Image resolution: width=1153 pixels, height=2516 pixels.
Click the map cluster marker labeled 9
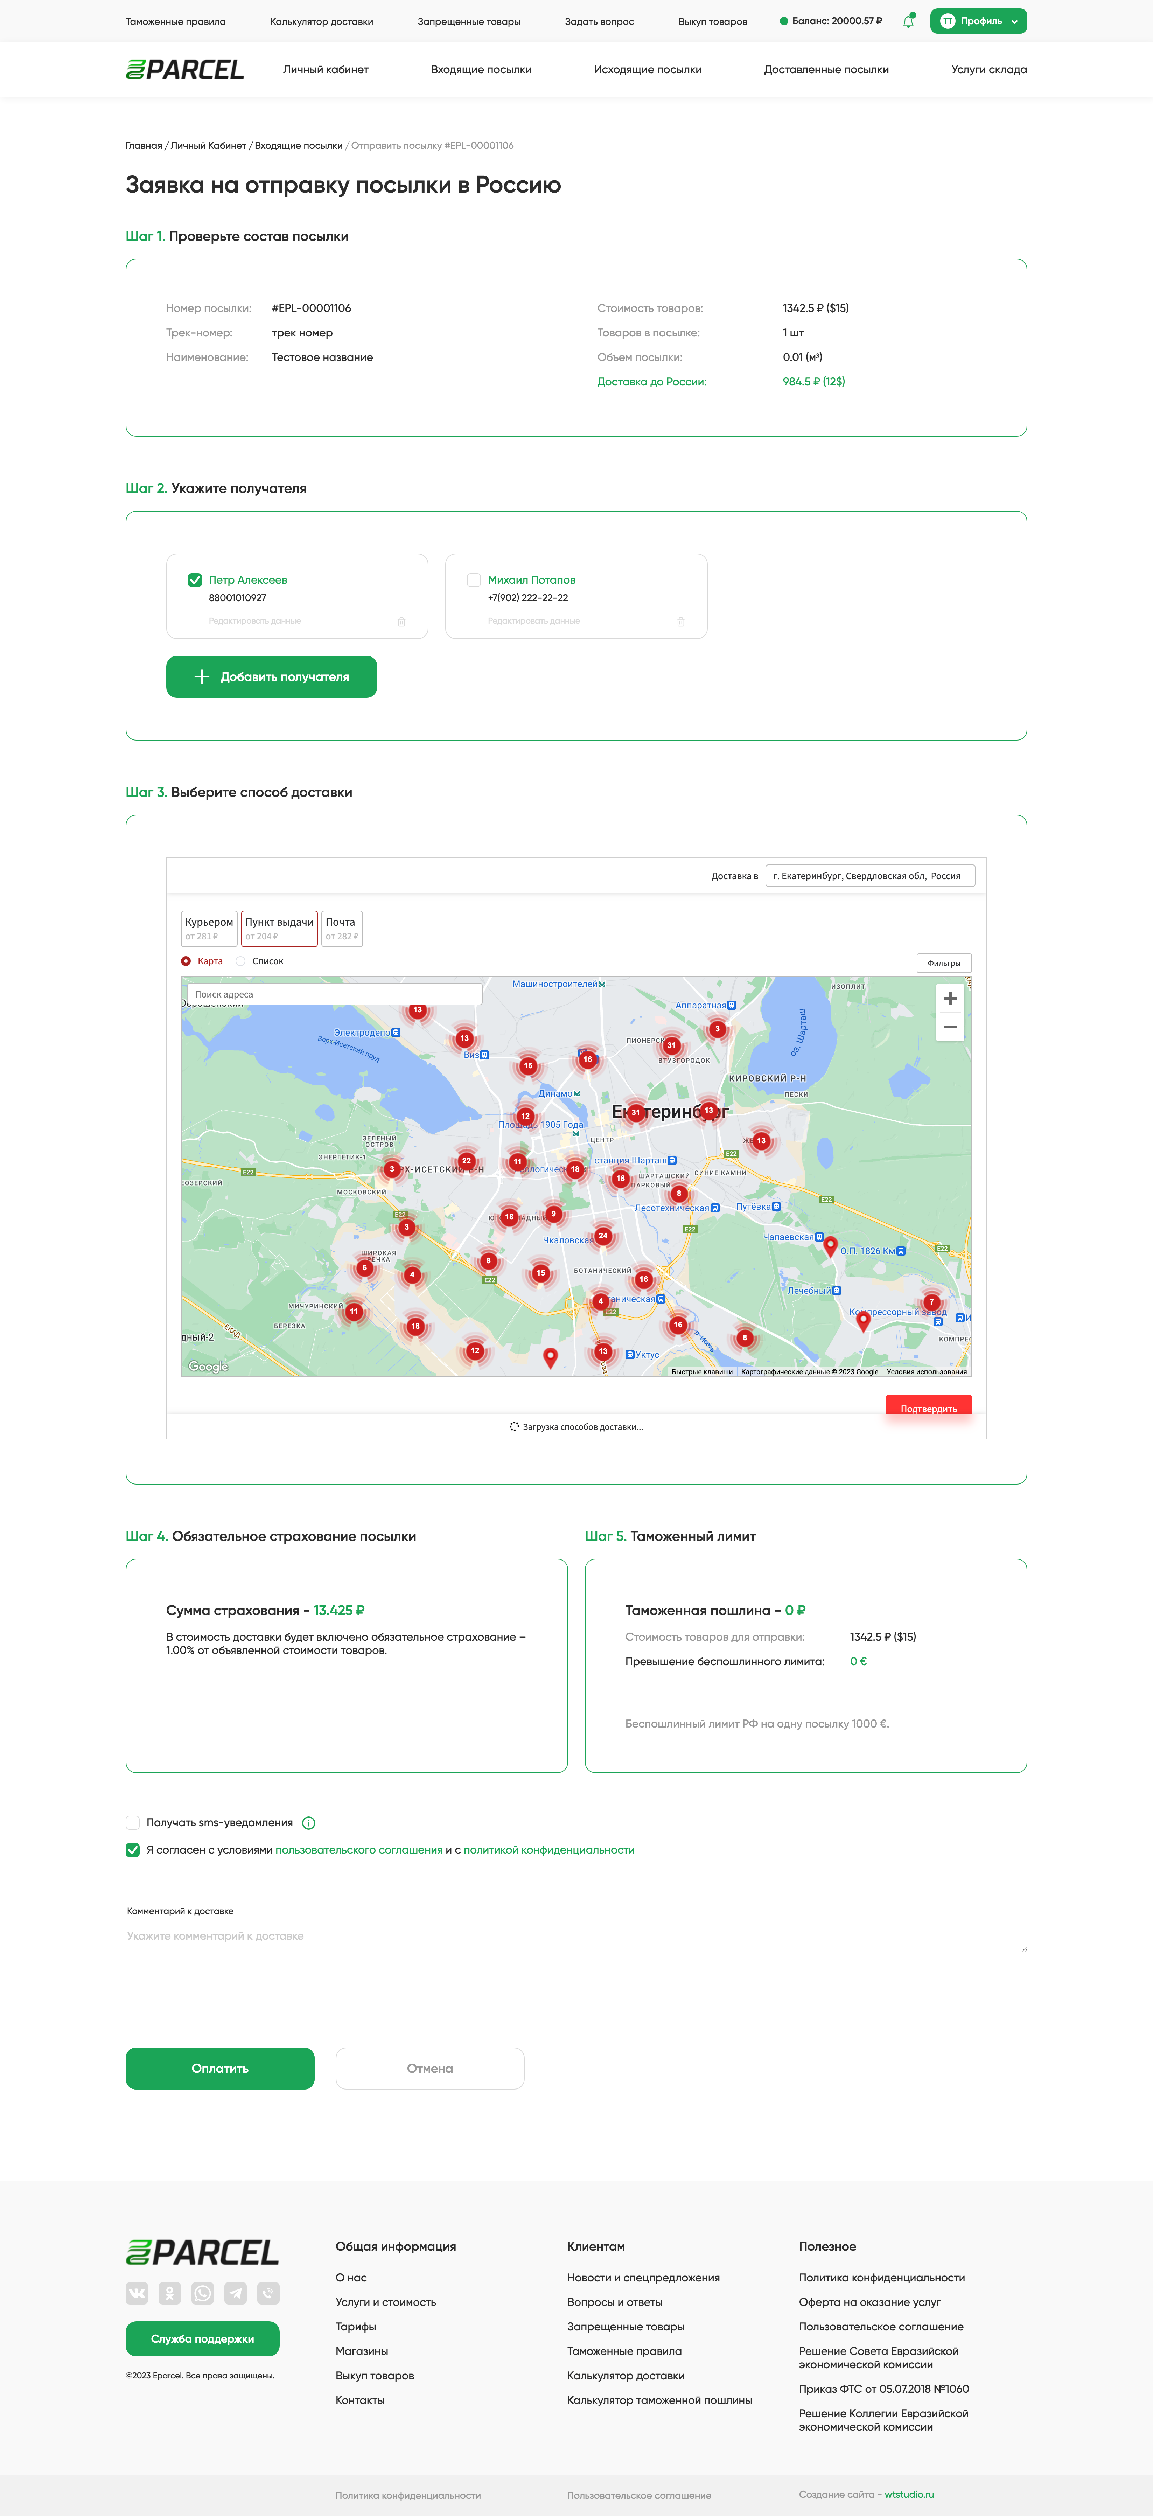pos(553,1214)
